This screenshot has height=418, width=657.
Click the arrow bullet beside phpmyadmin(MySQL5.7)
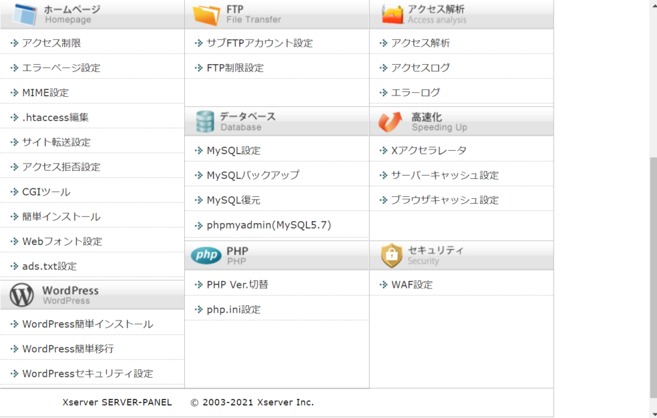199,226
